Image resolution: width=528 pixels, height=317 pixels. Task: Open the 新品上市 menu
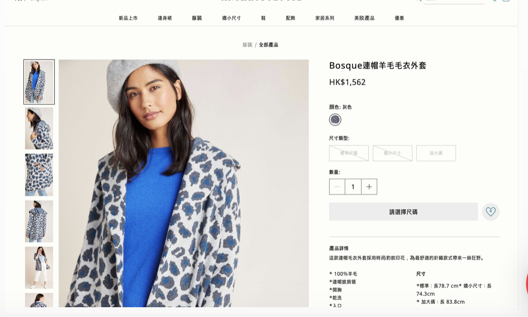[128, 18]
